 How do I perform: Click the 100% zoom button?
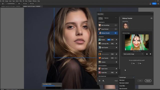(x=19, y=3)
